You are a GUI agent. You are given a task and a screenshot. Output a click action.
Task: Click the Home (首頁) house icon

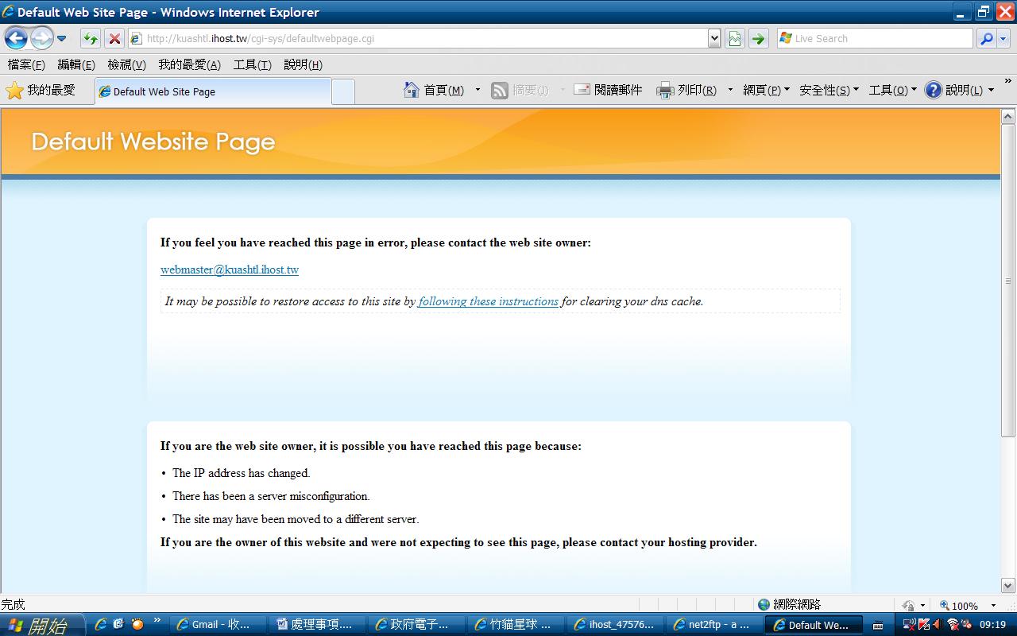(x=412, y=91)
